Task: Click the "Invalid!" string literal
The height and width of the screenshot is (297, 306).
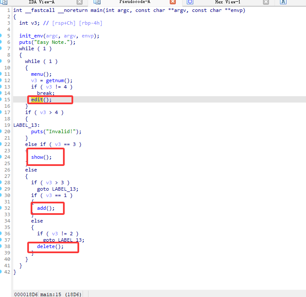Action: click(61, 131)
